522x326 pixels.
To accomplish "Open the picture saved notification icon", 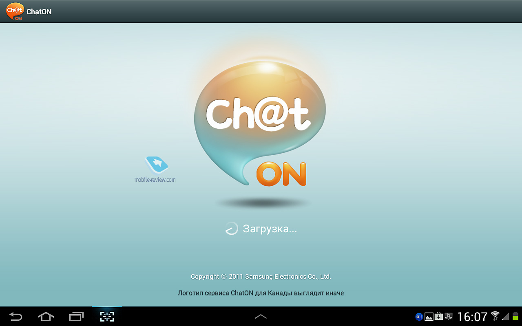I will [x=429, y=316].
